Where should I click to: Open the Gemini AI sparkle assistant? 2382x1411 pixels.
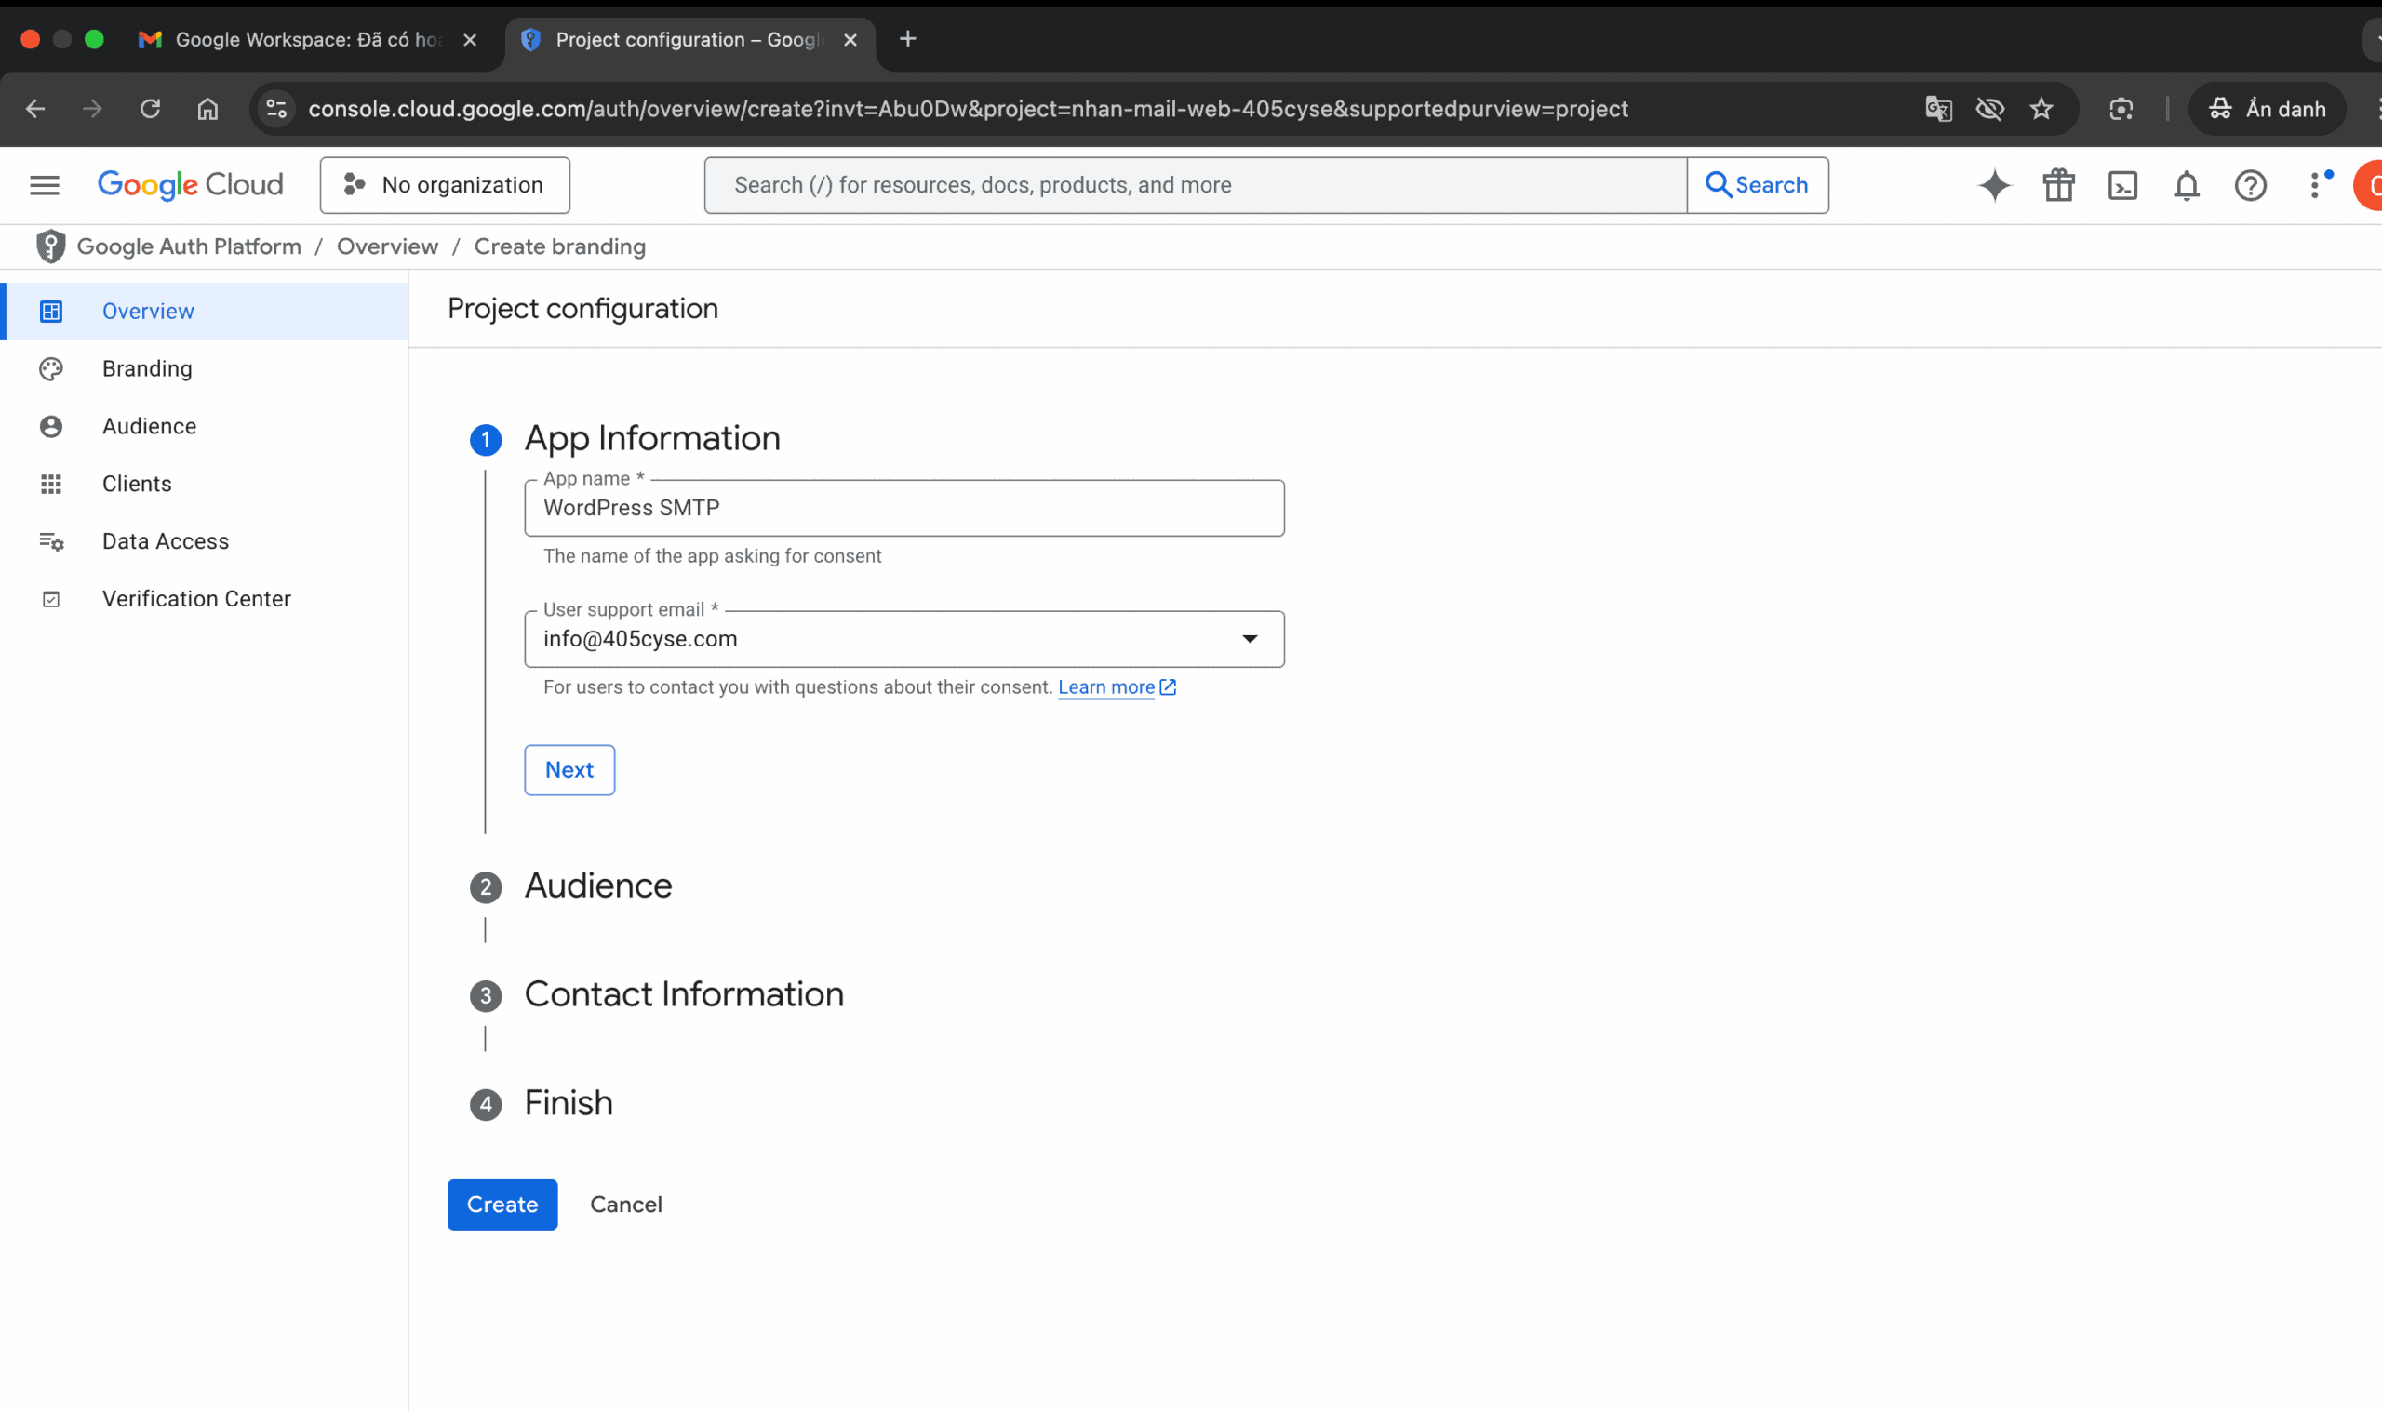coord(1995,185)
